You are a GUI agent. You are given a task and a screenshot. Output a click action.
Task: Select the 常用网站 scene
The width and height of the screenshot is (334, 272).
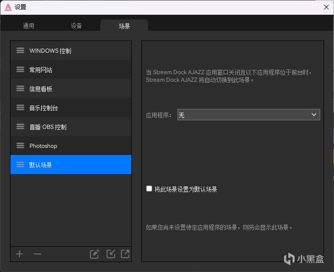[71, 69]
